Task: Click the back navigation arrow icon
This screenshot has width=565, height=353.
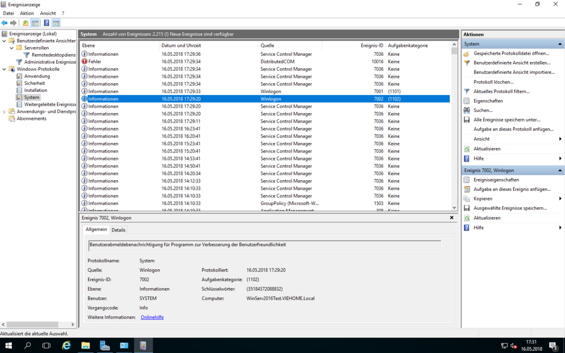Action: point(5,23)
